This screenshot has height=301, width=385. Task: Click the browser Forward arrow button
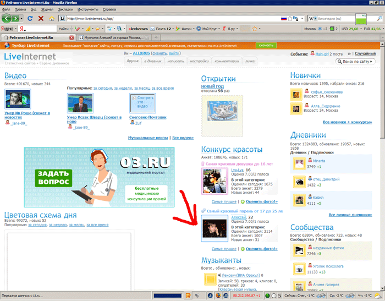(x=15, y=18)
